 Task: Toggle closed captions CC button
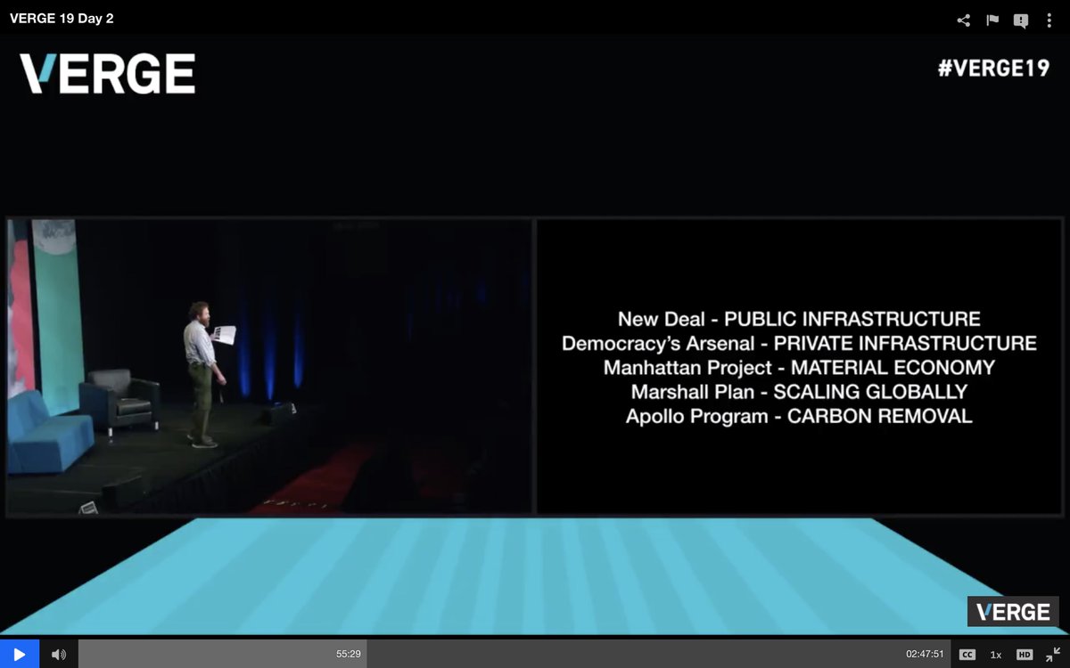(967, 655)
